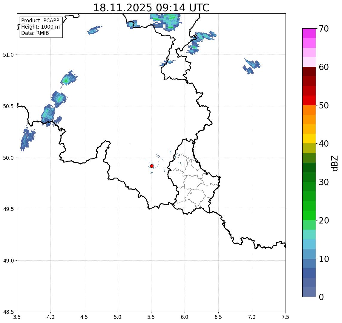Click the colorbar tick label 20
Viewport: 342px width, 323px height.
click(x=324, y=220)
